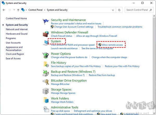Click the Windows Defender Firewall brick icon
This screenshot has height=115, width=156.
click(x=46, y=34)
